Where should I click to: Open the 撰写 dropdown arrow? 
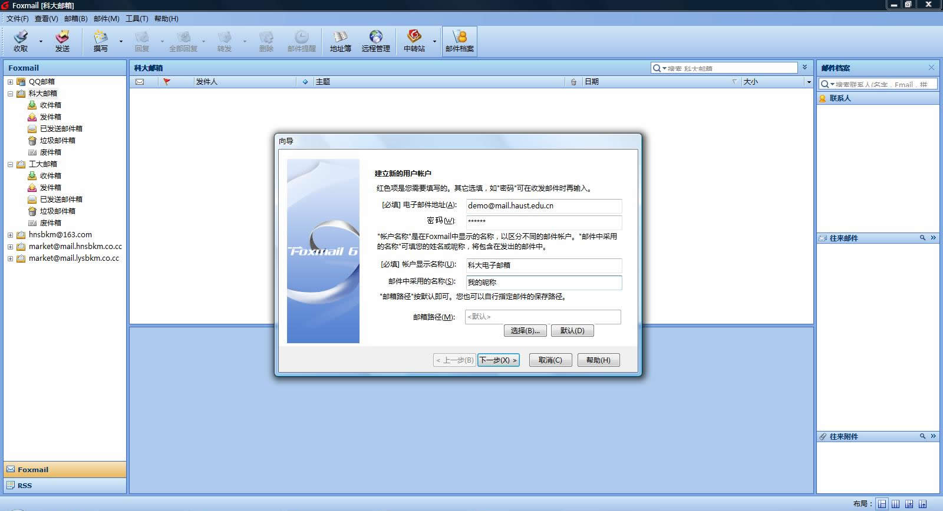click(x=121, y=41)
